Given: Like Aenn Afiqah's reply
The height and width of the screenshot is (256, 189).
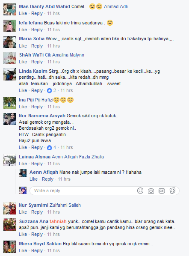Looking at the screenshot, I should (x=34, y=179).
